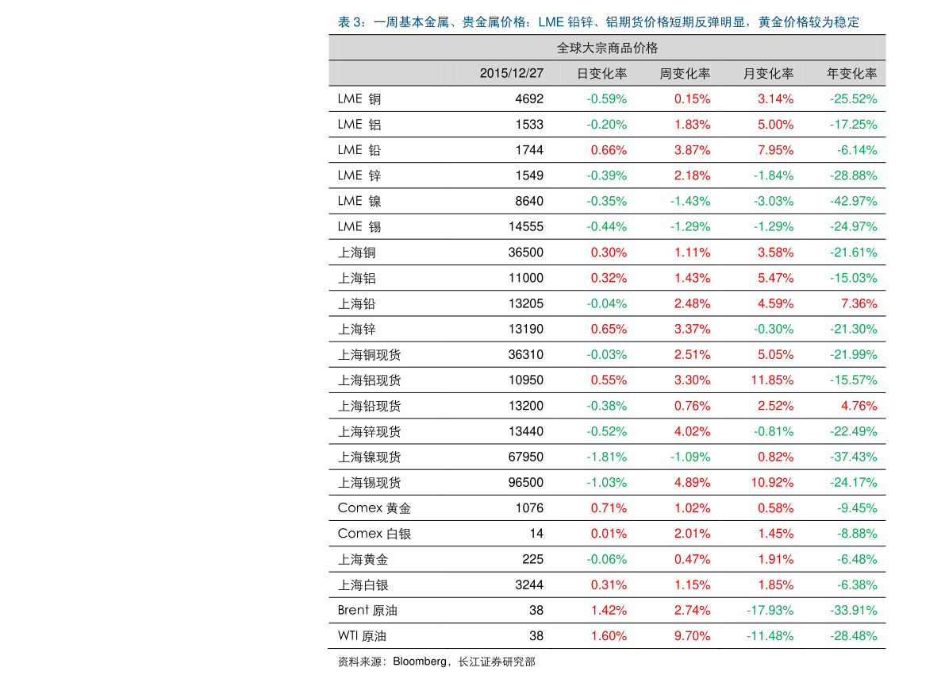Click the Comex 黄金 row label
The height and width of the screenshot is (683, 945).
click(375, 508)
